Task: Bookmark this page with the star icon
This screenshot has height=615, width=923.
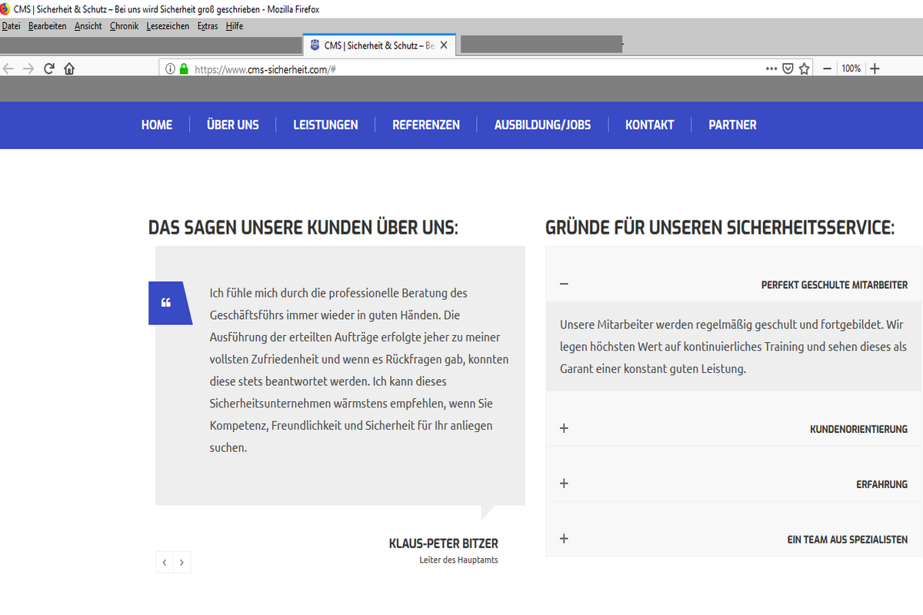Action: point(805,68)
